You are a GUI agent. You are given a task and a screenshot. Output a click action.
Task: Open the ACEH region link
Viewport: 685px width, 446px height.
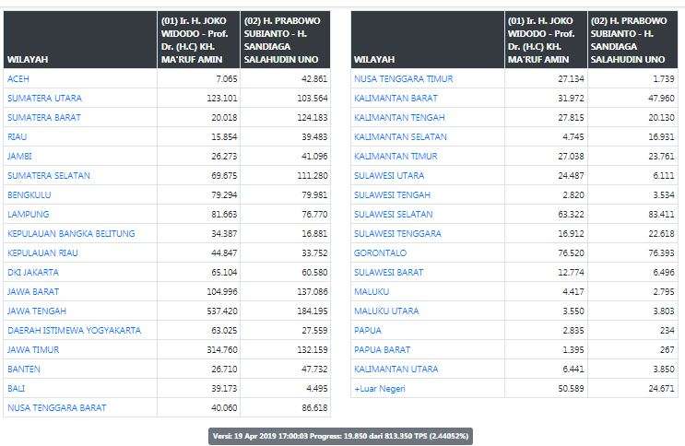tap(18, 79)
